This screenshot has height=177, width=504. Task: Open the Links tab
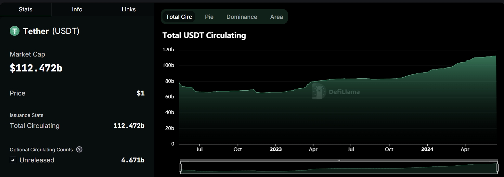pos(129,9)
